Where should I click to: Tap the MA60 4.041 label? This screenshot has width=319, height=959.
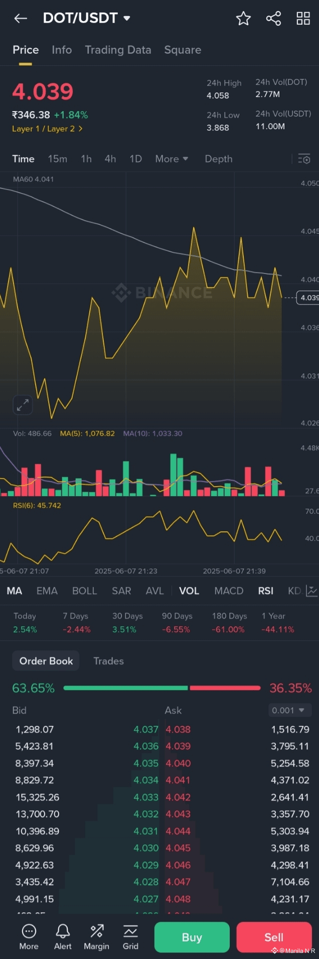point(34,179)
